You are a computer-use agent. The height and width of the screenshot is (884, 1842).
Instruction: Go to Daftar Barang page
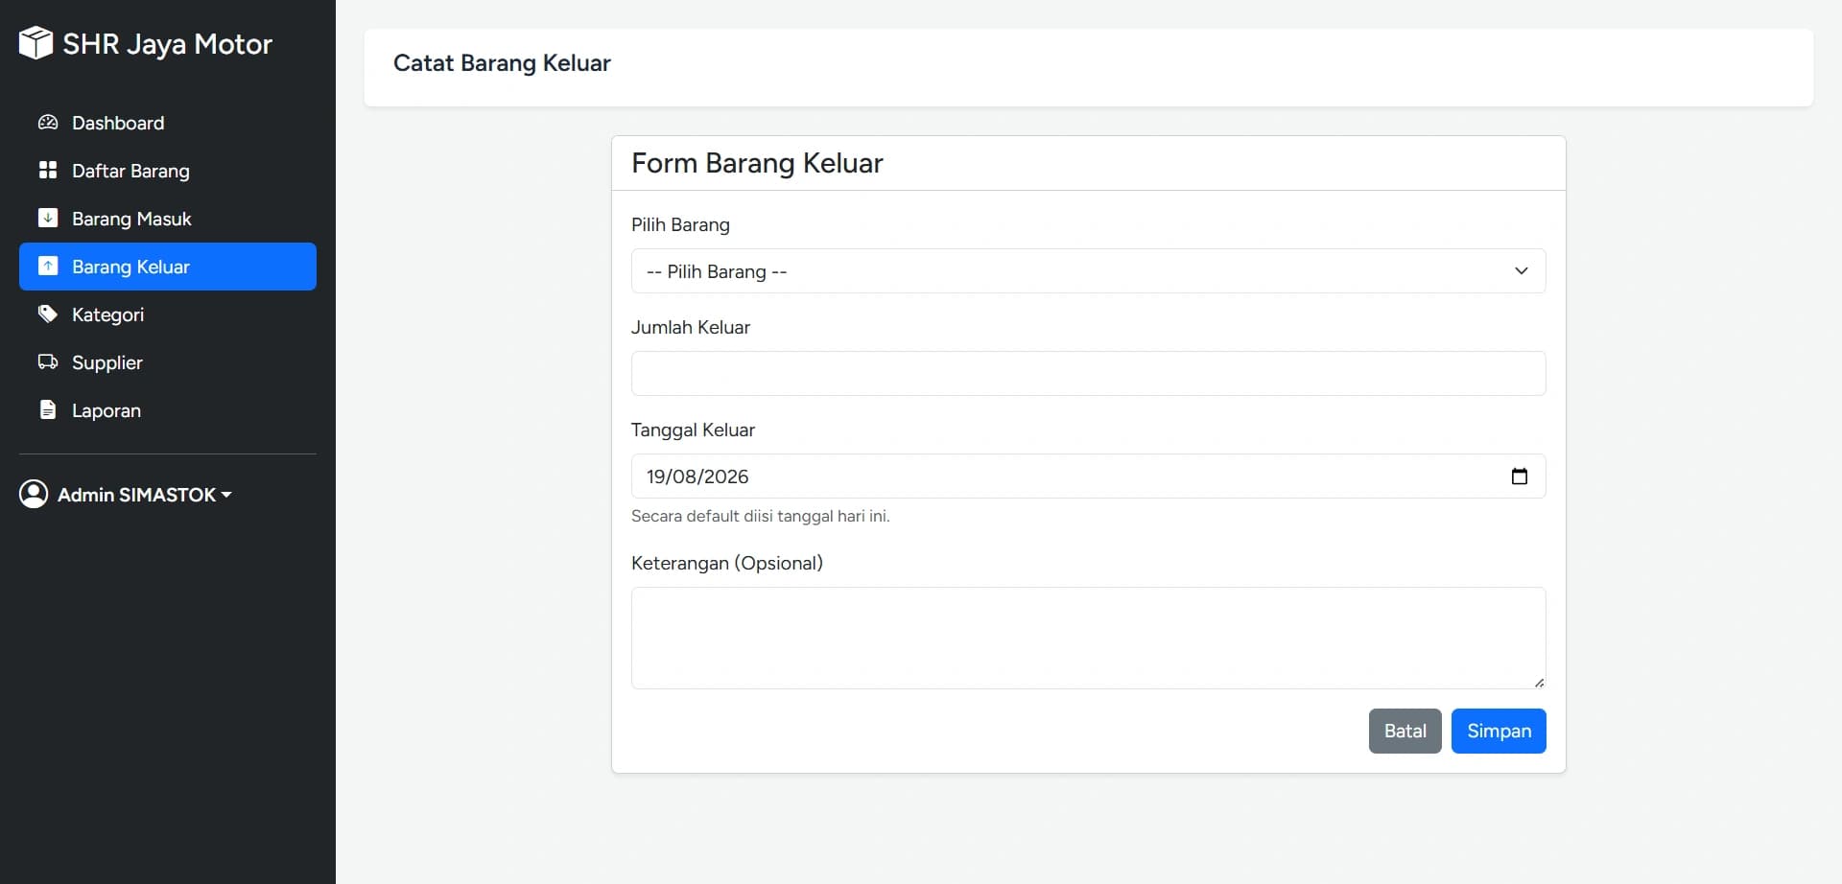[168, 171]
